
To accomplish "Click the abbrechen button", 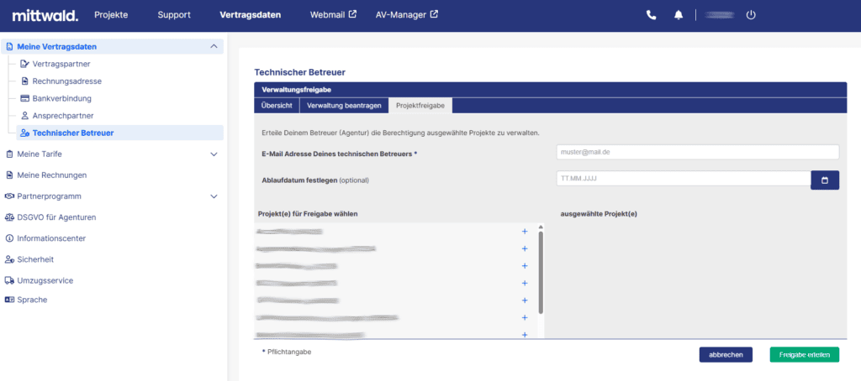I will [726, 355].
